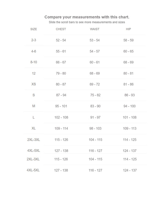Select the size L row label
Viewport: 159px width, 207px height.
(x=34, y=117)
